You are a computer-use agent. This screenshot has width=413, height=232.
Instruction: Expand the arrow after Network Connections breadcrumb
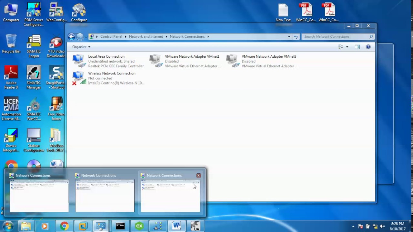(x=208, y=37)
